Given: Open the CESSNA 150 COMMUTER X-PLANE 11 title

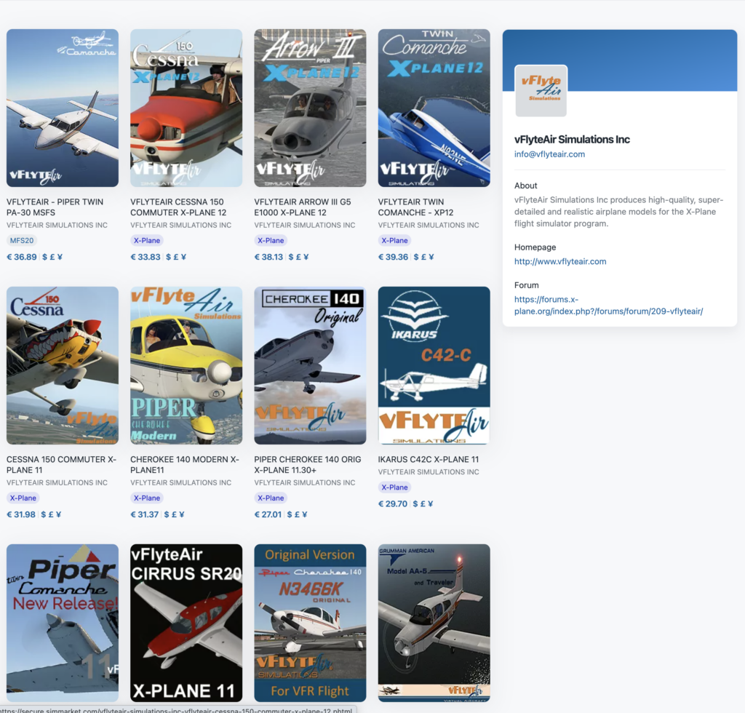Looking at the screenshot, I should (61, 465).
